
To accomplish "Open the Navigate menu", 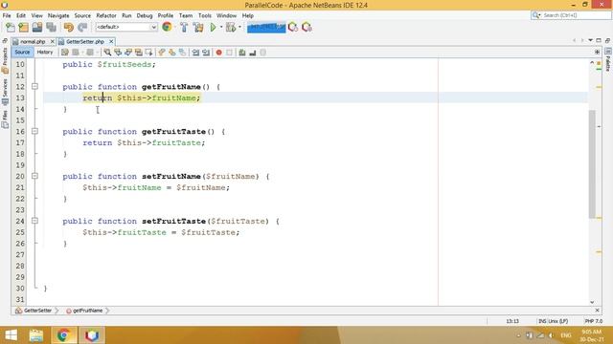I will coord(58,15).
